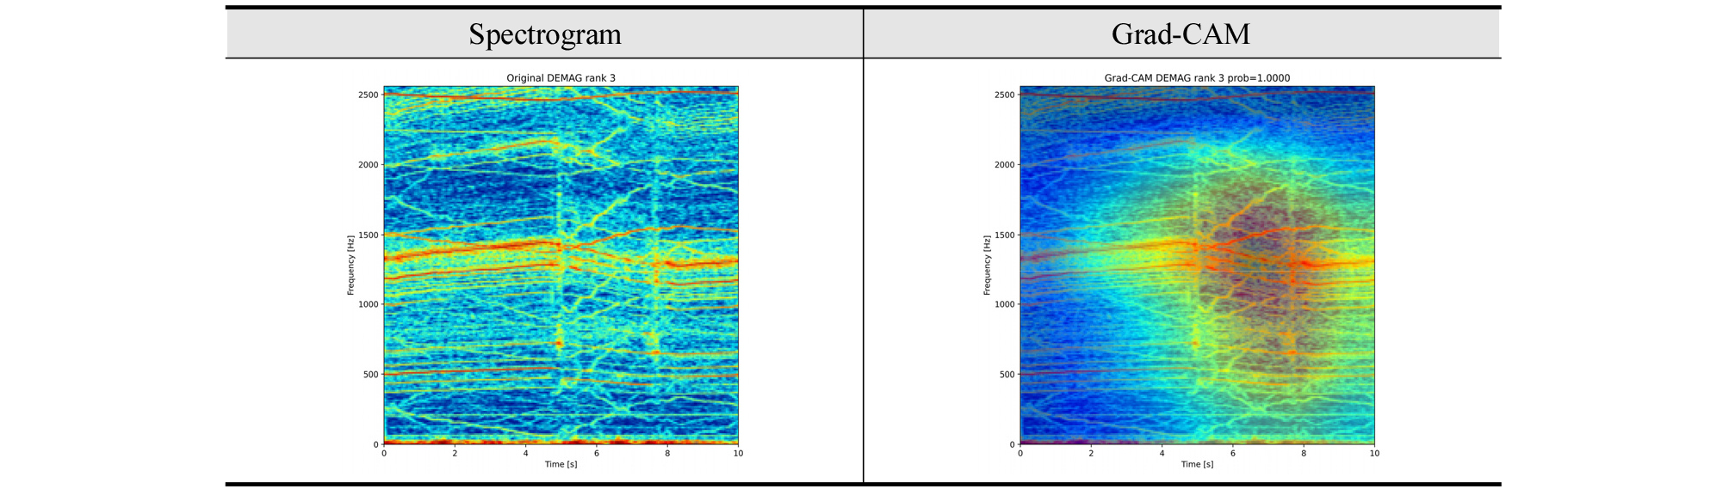Click the 1000 frequency tick on original spectrogram
This screenshot has width=1729, height=489.
(x=368, y=304)
